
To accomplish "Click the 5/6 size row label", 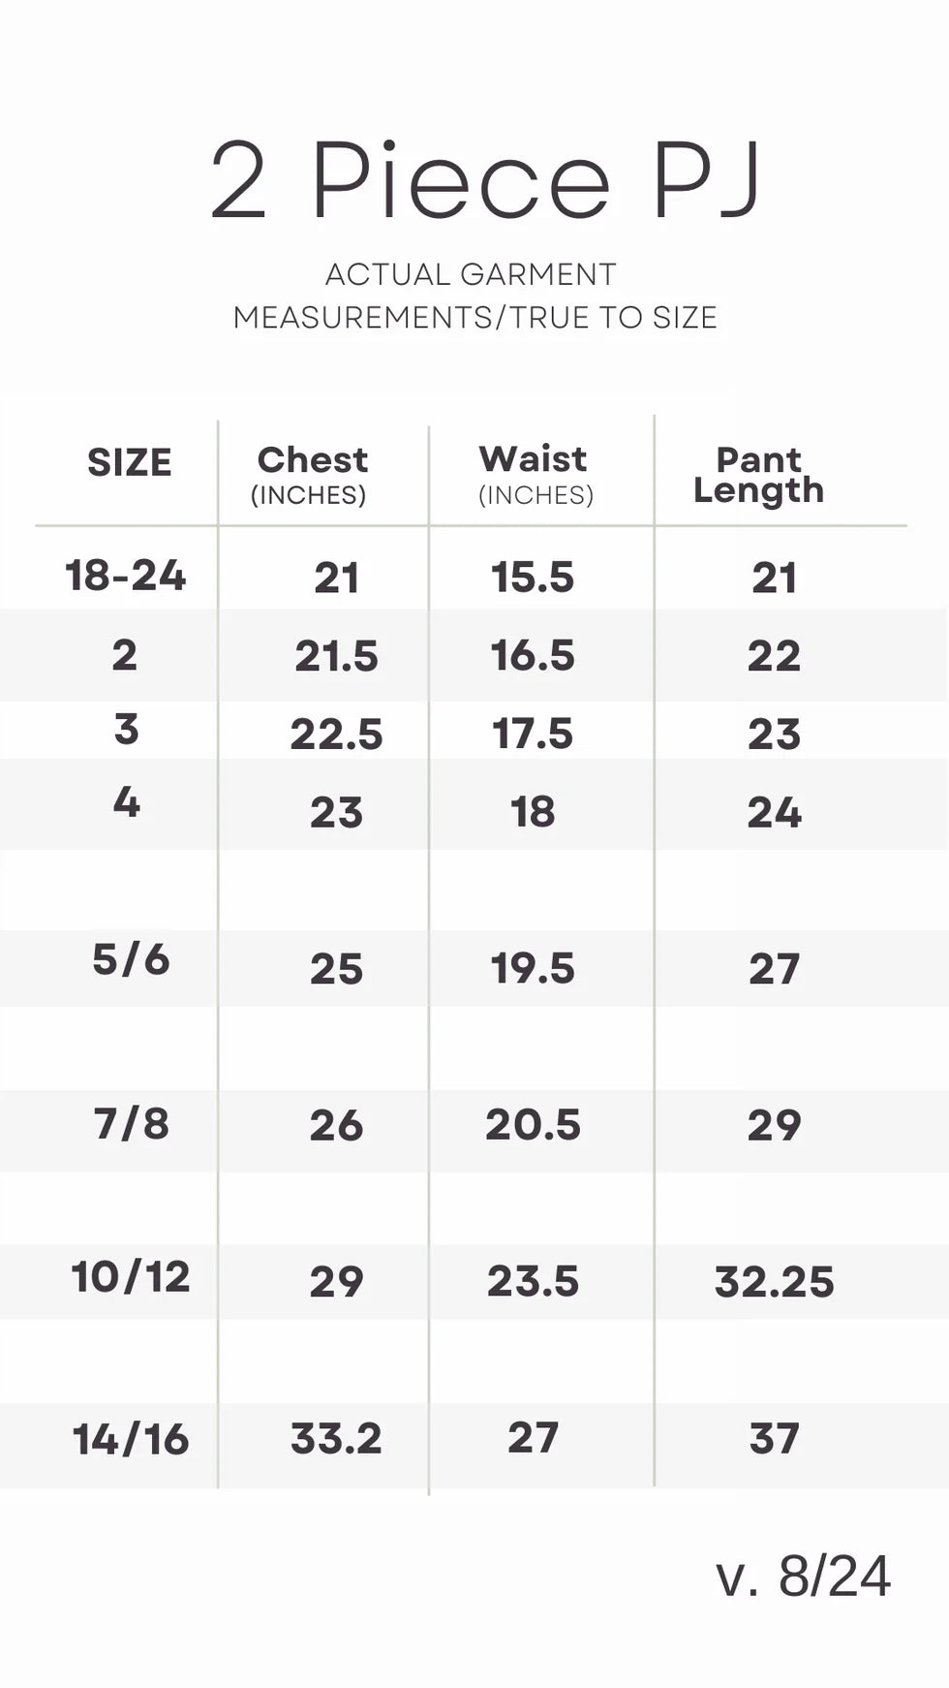I will [131, 959].
